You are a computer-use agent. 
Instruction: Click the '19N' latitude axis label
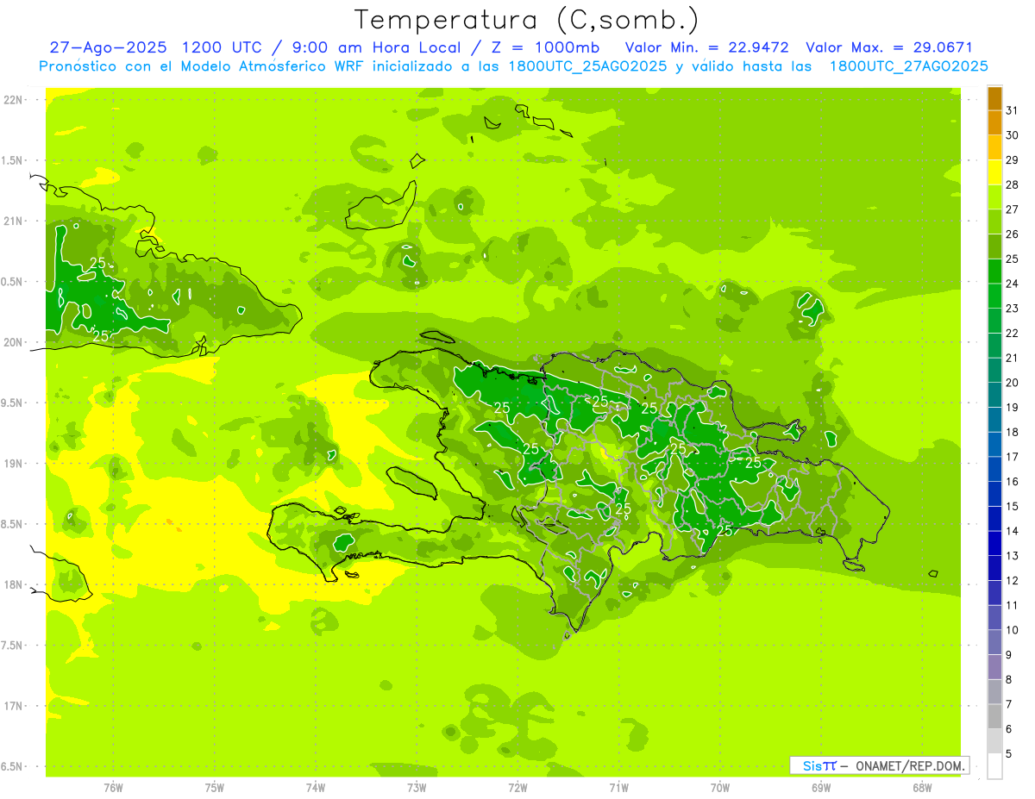click(13, 464)
